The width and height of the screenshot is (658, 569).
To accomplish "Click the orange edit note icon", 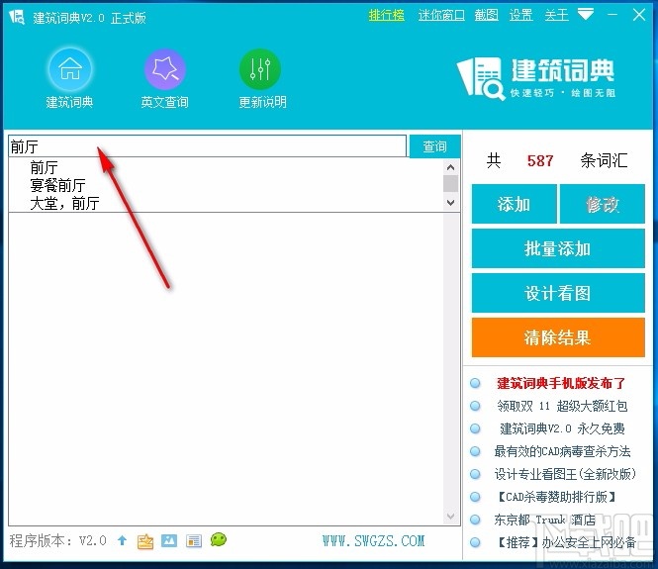I will [145, 541].
